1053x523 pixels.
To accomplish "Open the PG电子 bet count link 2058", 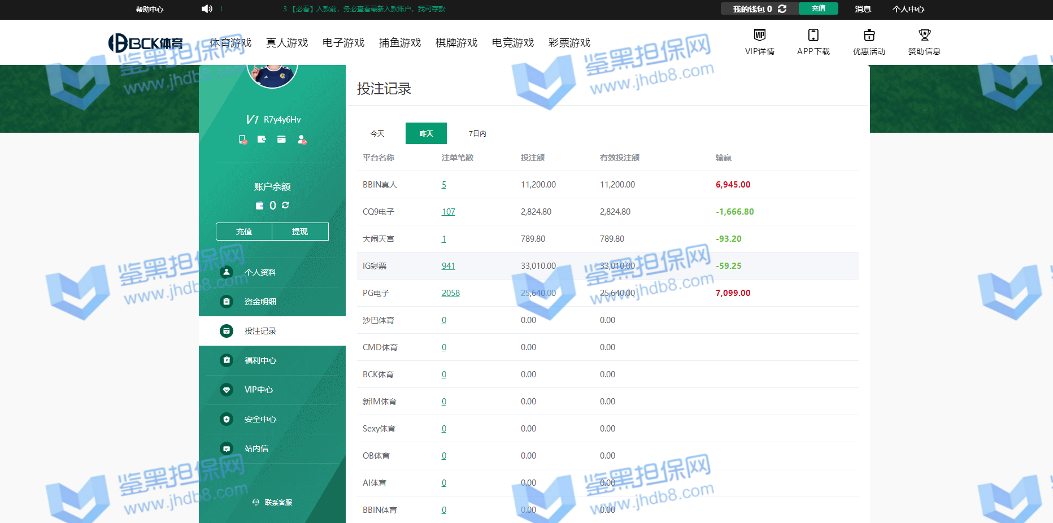I will pos(450,293).
